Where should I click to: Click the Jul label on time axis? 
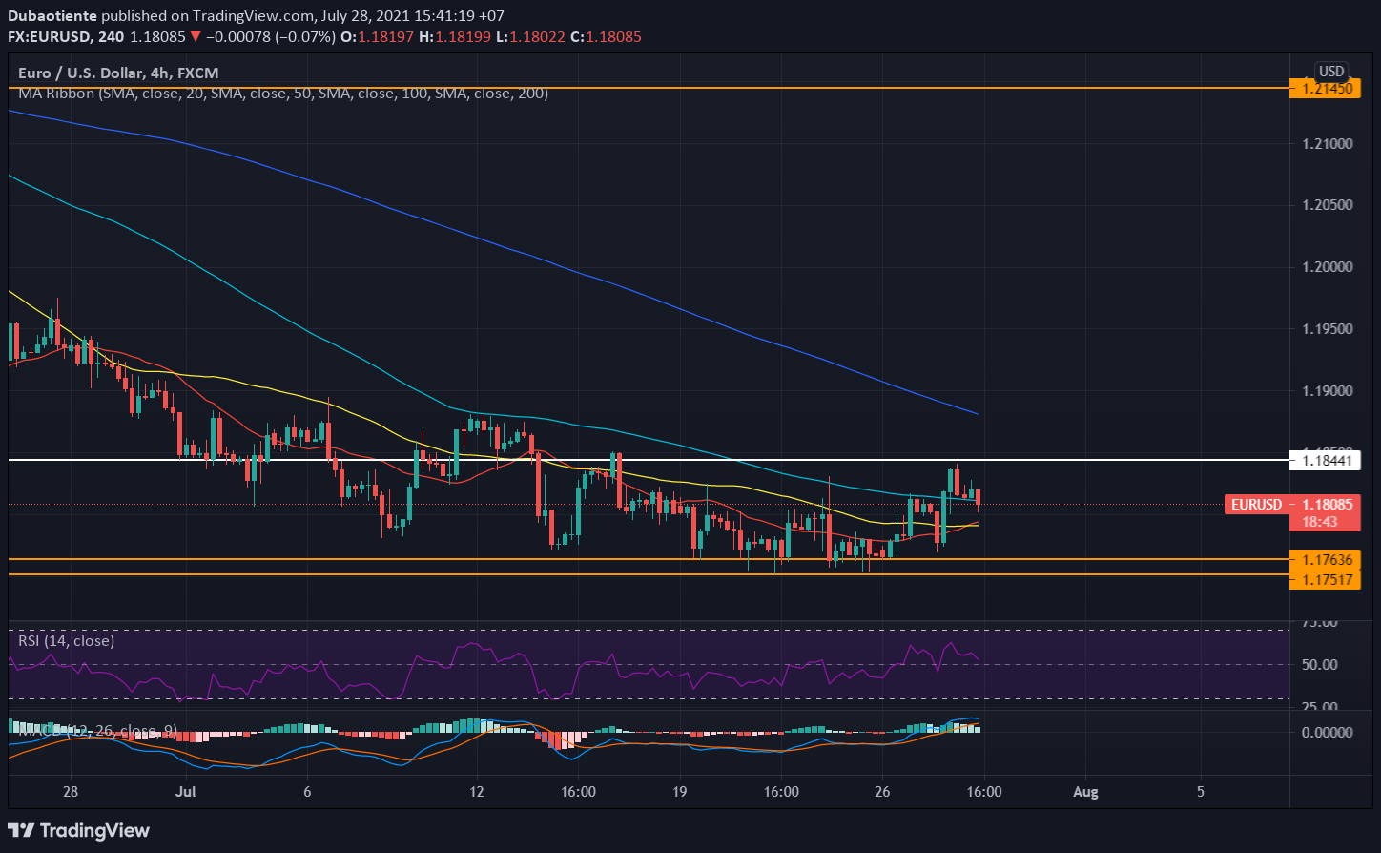(x=186, y=792)
